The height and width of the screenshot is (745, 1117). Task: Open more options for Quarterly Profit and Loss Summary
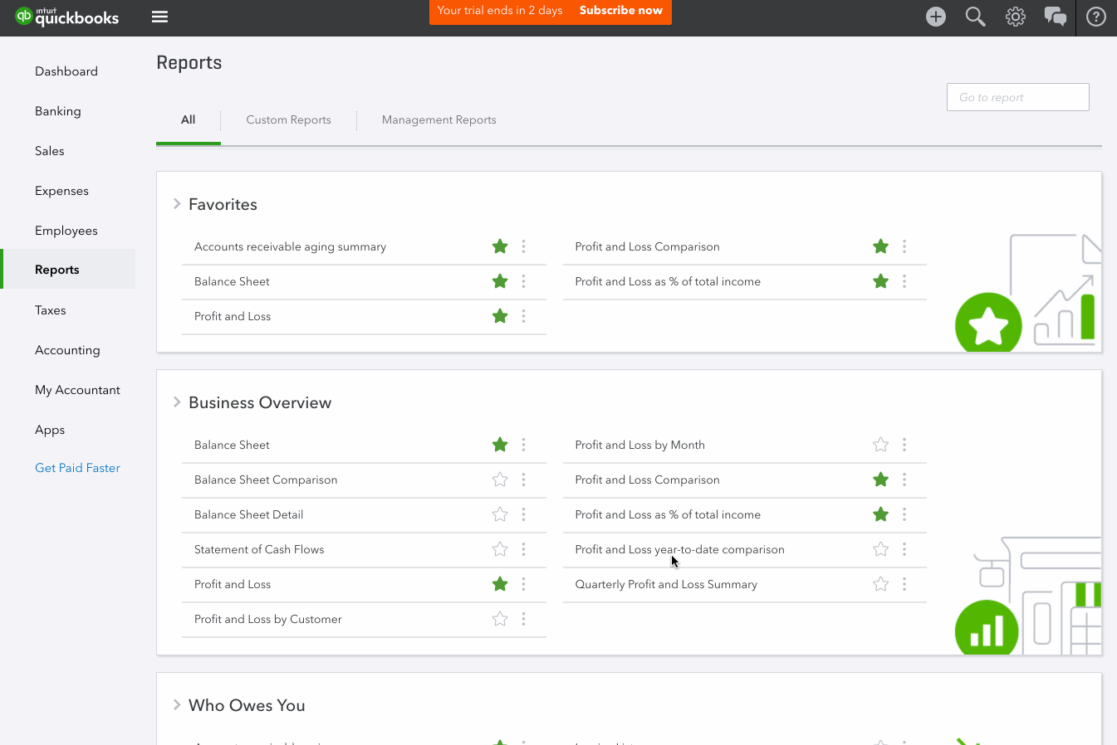(x=904, y=584)
